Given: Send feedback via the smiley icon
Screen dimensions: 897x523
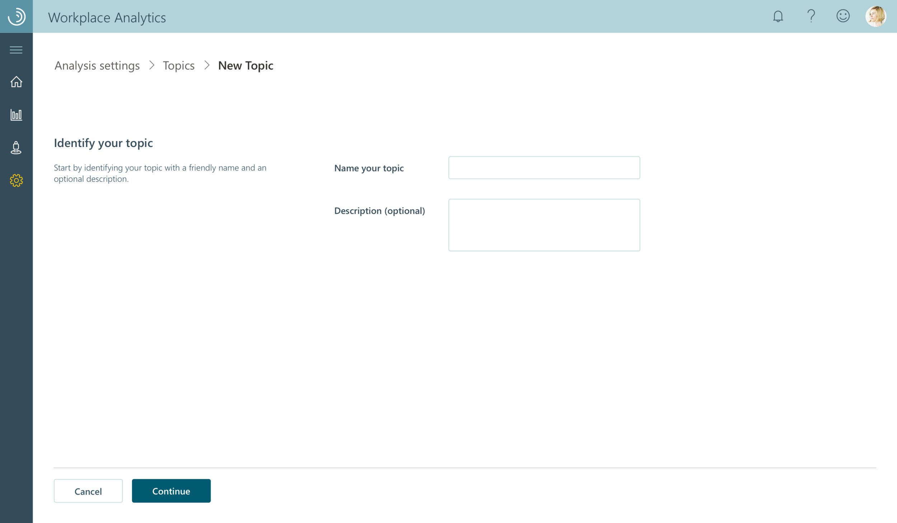Looking at the screenshot, I should [842, 16].
